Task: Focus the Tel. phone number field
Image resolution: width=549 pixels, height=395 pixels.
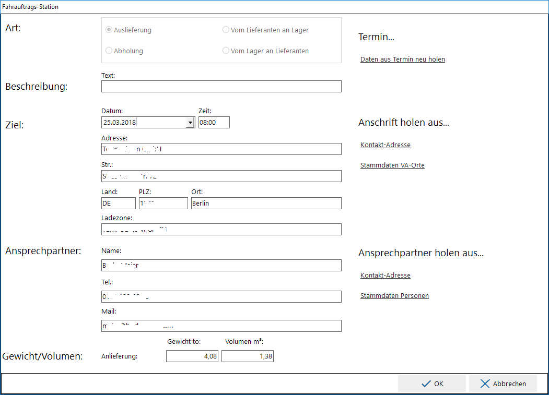Action: (221, 297)
